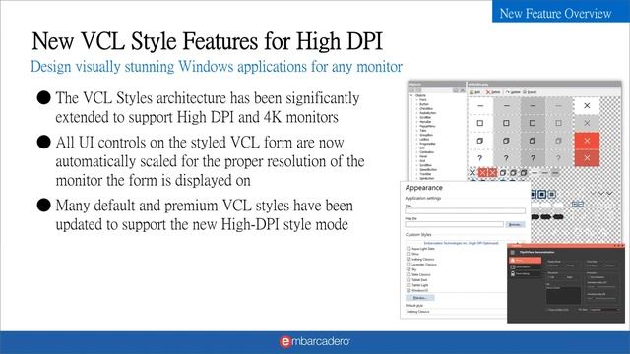Expand the Tabs node arrow
The height and width of the screenshot is (354, 630).
(x=416, y=131)
